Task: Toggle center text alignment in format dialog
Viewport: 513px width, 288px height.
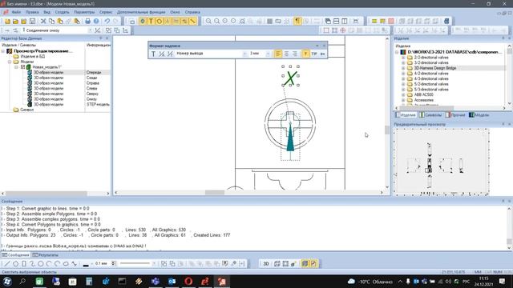Action: (x=286, y=54)
